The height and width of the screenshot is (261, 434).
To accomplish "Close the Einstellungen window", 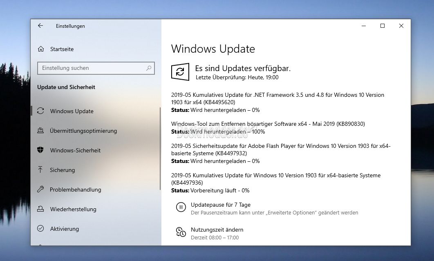I will (401, 26).
